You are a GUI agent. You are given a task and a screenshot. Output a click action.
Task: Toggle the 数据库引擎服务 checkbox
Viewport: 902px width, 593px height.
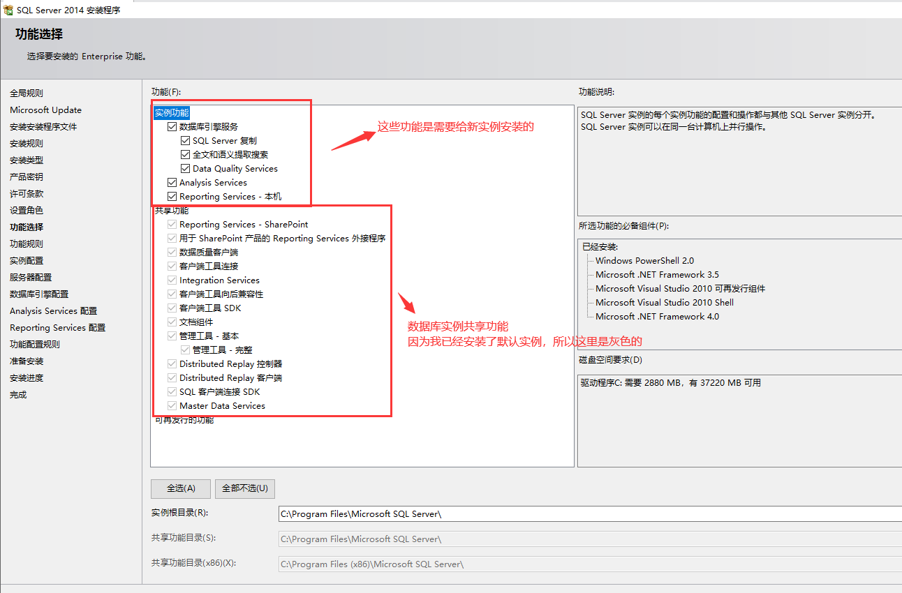(172, 127)
